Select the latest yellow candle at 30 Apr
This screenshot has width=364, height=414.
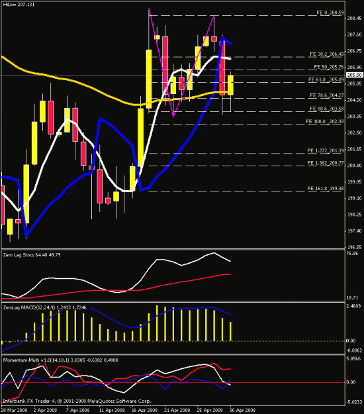[x=230, y=85]
